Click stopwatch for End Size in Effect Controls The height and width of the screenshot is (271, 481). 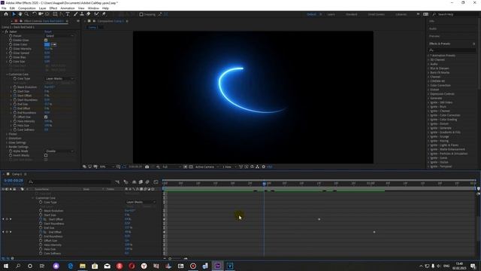[x=15, y=104]
